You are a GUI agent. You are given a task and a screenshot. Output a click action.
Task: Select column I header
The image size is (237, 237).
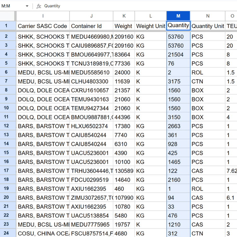pyautogui.click(x=43, y=16)
